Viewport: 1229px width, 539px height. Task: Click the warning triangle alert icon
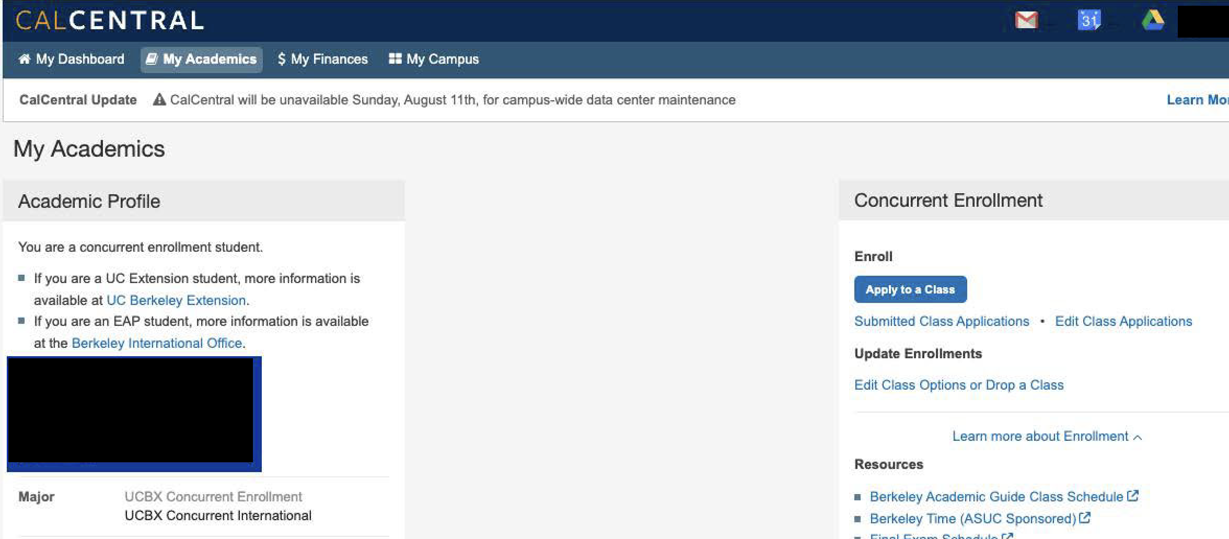click(159, 100)
